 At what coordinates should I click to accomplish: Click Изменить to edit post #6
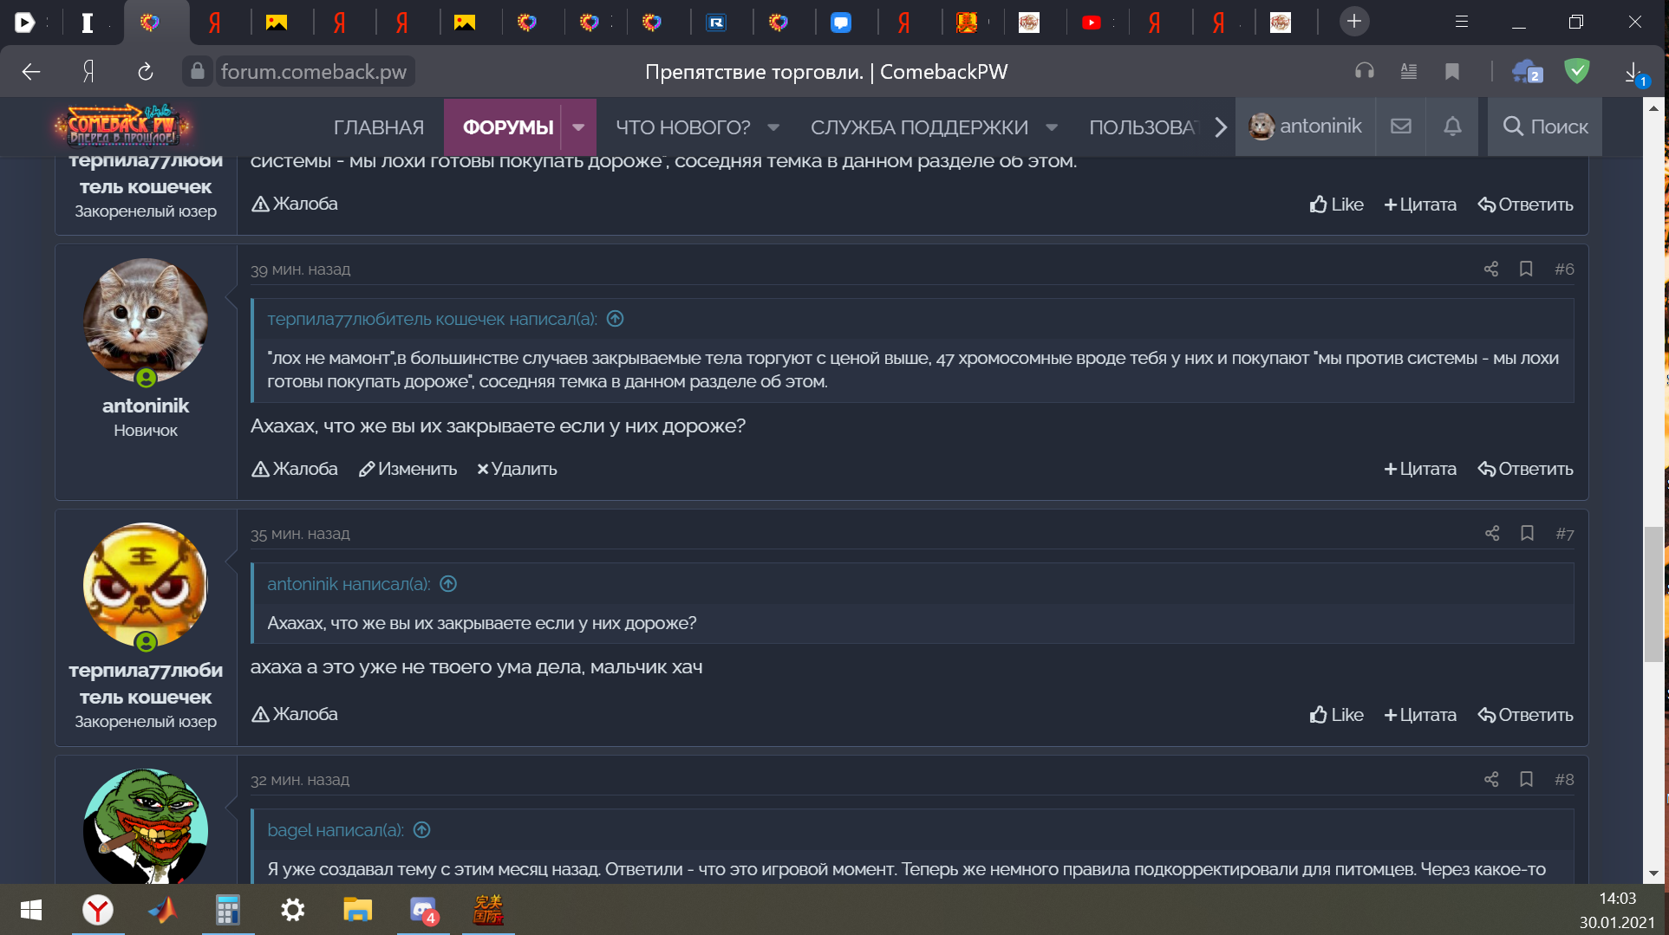pos(408,469)
